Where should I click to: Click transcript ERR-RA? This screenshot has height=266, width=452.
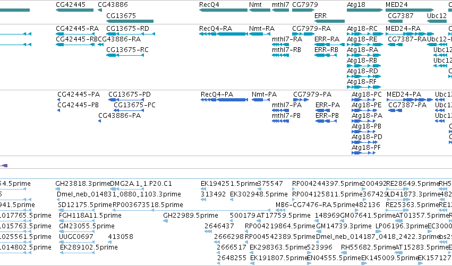(329, 45)
